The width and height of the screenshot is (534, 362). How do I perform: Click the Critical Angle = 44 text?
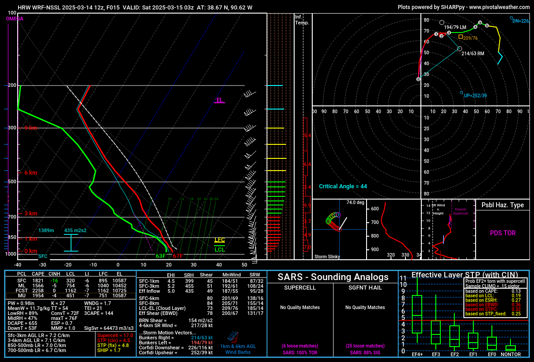343,186
